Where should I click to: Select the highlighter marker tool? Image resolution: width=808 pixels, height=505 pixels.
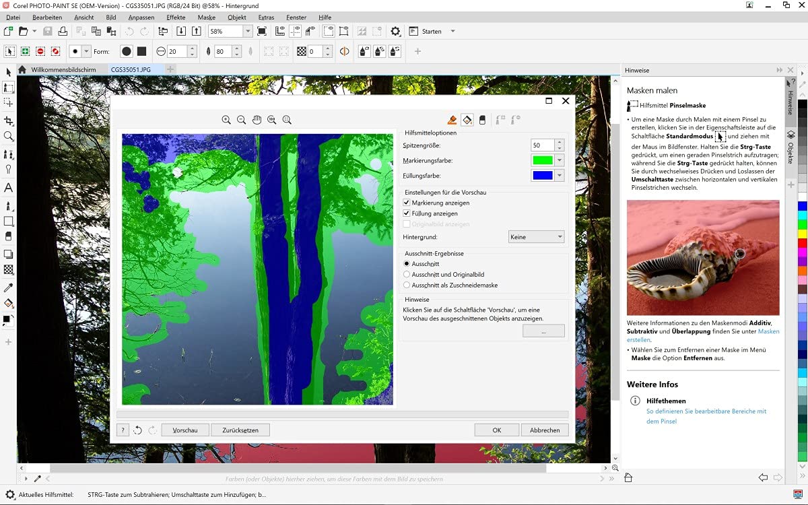point(452,120)
